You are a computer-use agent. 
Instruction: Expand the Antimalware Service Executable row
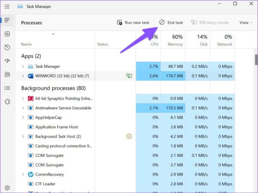tap(23, 108)
